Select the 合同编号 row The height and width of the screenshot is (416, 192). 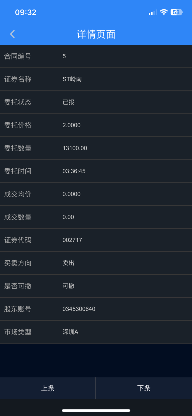click(x=96, y=56)
